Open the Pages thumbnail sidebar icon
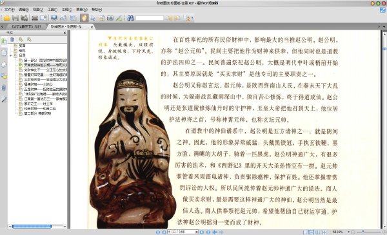Viewport: 387px width, 235px height. coord(4,52)
